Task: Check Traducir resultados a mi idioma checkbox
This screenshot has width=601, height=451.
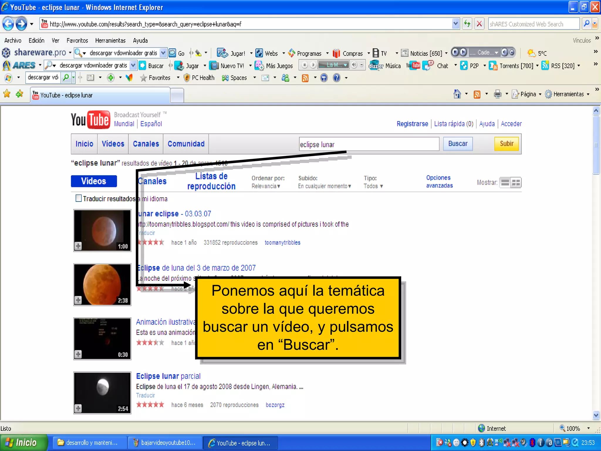Action: tap(78, 198)
